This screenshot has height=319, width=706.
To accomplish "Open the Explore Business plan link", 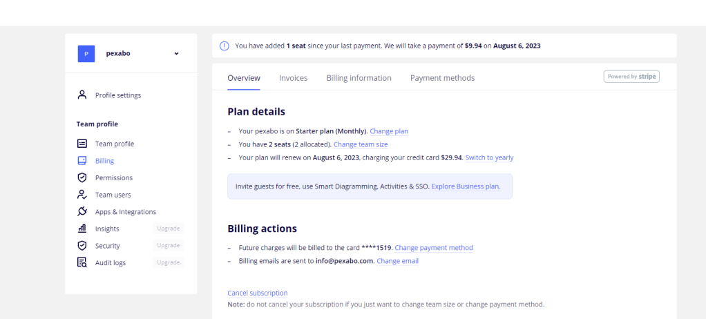I will [x=466, y=186].
